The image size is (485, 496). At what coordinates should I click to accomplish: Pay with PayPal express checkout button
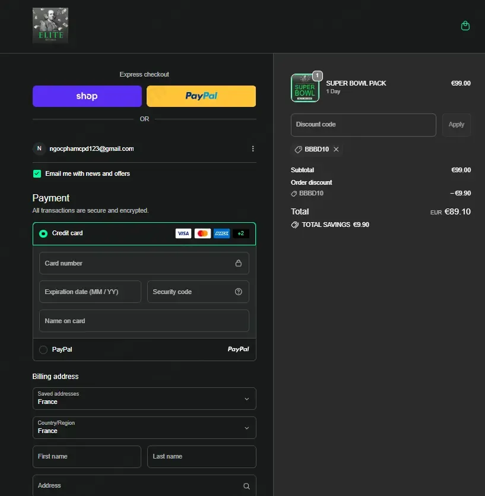coord(201,96)
